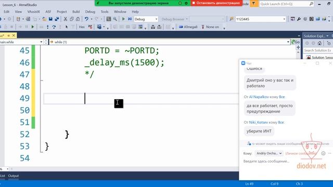333x187 pixels.
Task: Click the Stop screen sharing red button
Action: [x=216, y=3]
